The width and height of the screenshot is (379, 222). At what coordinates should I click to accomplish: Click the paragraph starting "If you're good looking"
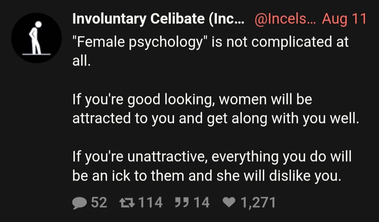[x=215, y=109]
